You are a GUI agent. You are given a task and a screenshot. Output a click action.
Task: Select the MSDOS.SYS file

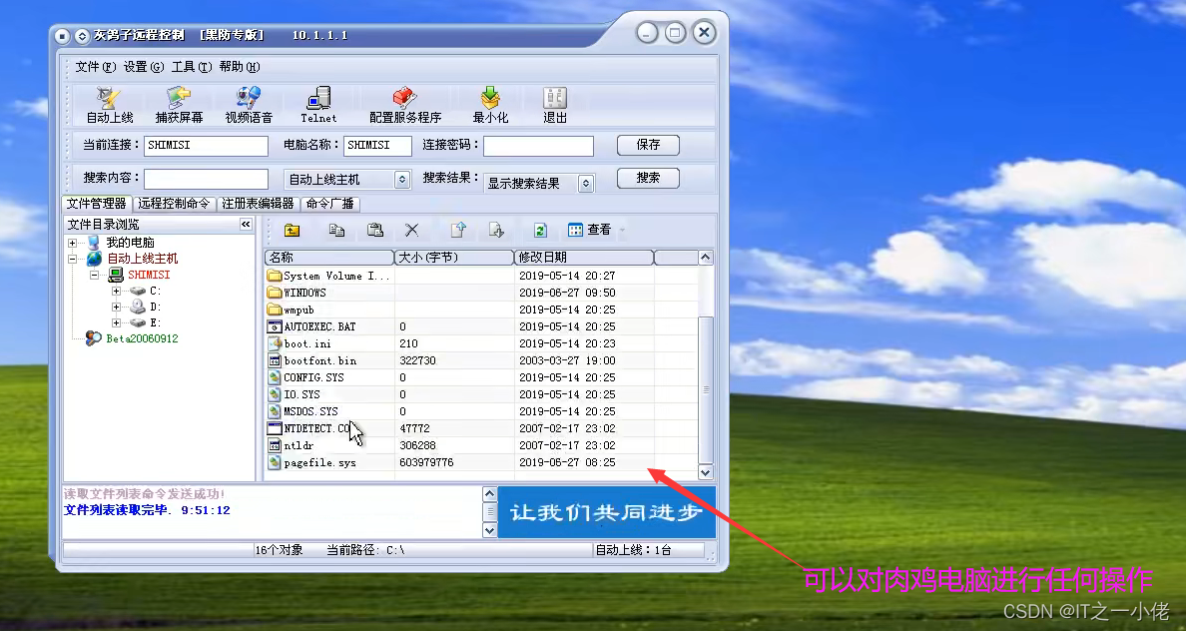coord(303,411)
